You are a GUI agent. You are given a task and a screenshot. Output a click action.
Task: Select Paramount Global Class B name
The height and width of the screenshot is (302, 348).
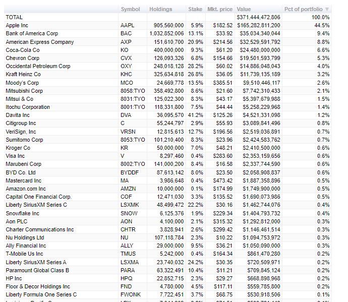tap(37, 270)
